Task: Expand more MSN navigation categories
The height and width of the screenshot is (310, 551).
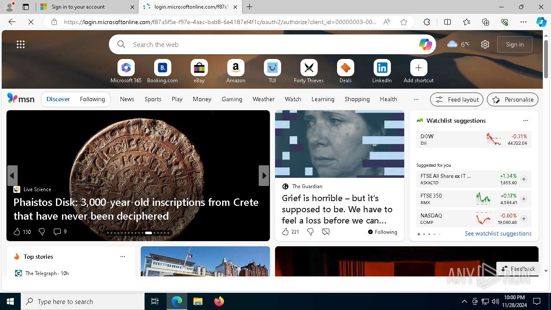Action: point(416,99)
